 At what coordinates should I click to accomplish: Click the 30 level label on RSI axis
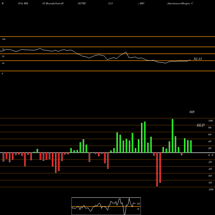pos(3,63)
